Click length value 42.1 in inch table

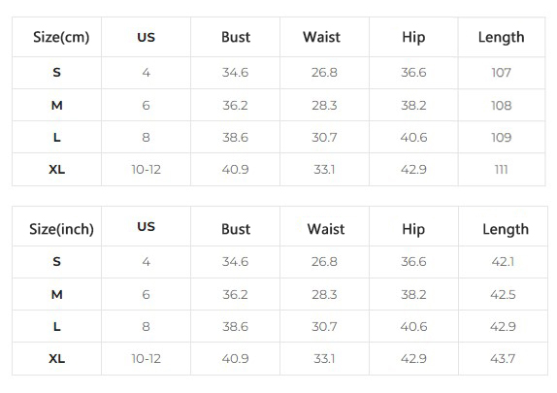coord(503,262)
